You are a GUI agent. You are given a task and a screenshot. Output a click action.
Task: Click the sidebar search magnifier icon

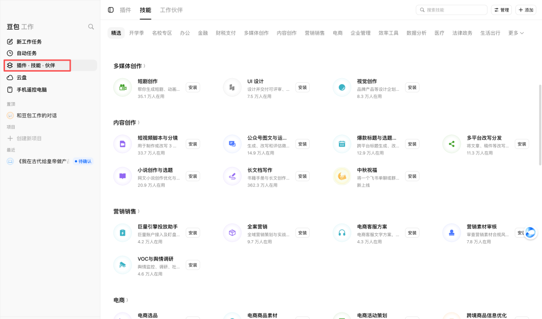[x=91, y=27]
